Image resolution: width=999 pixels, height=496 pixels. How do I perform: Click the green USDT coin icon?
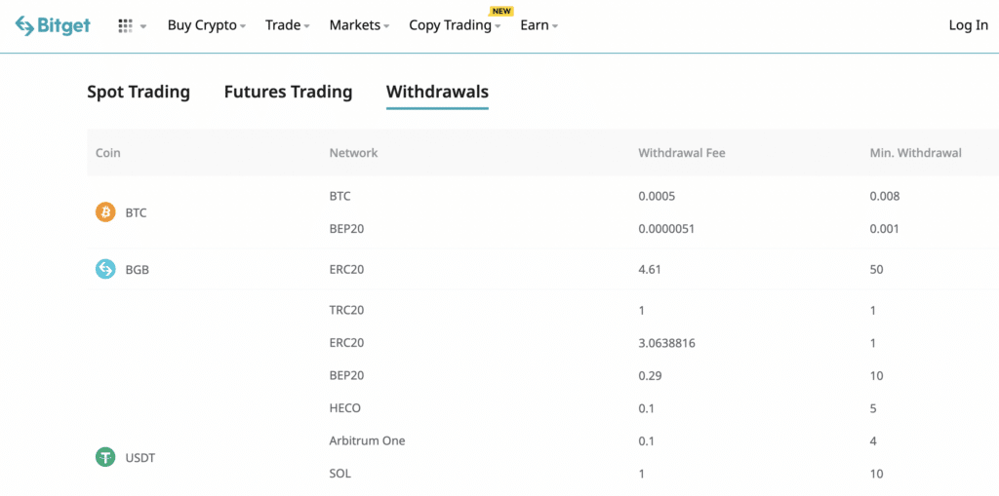coord(105,456)
